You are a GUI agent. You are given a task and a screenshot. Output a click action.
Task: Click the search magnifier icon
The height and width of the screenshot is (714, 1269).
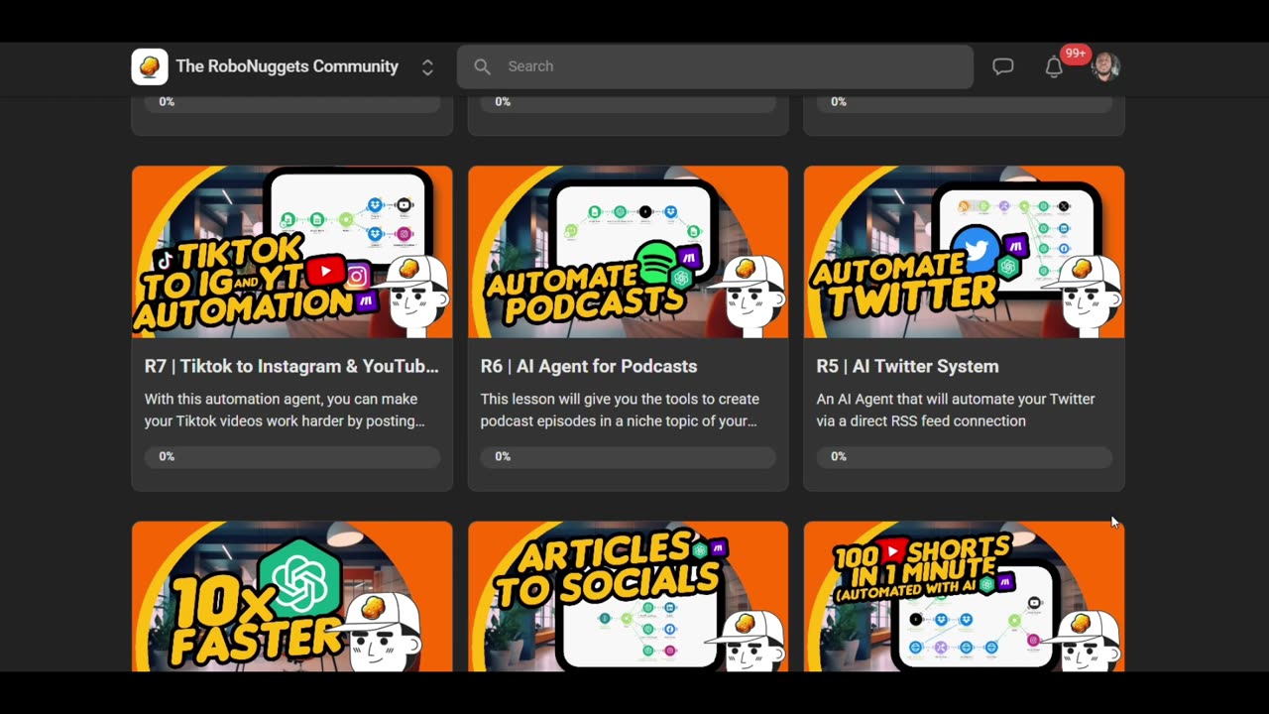[482, 66]
